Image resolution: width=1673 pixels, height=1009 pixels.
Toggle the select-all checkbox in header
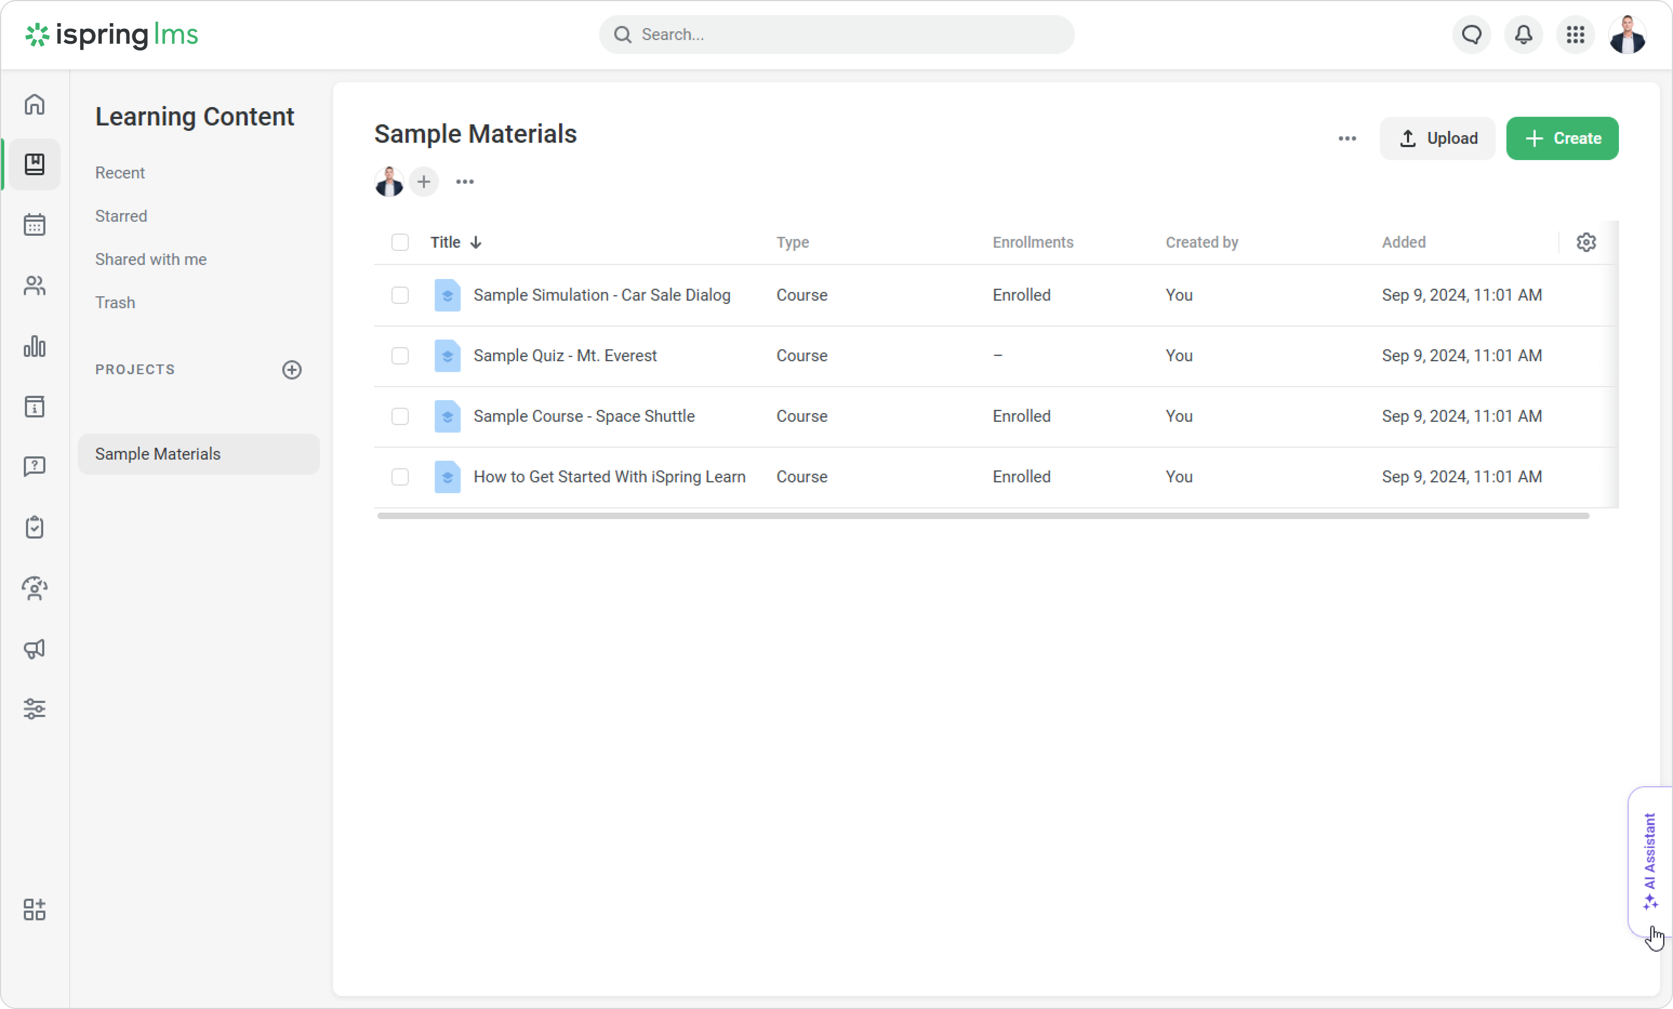400,242
